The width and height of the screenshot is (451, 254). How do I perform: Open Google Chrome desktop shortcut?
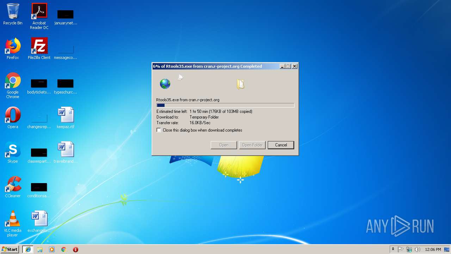(13, 86)
